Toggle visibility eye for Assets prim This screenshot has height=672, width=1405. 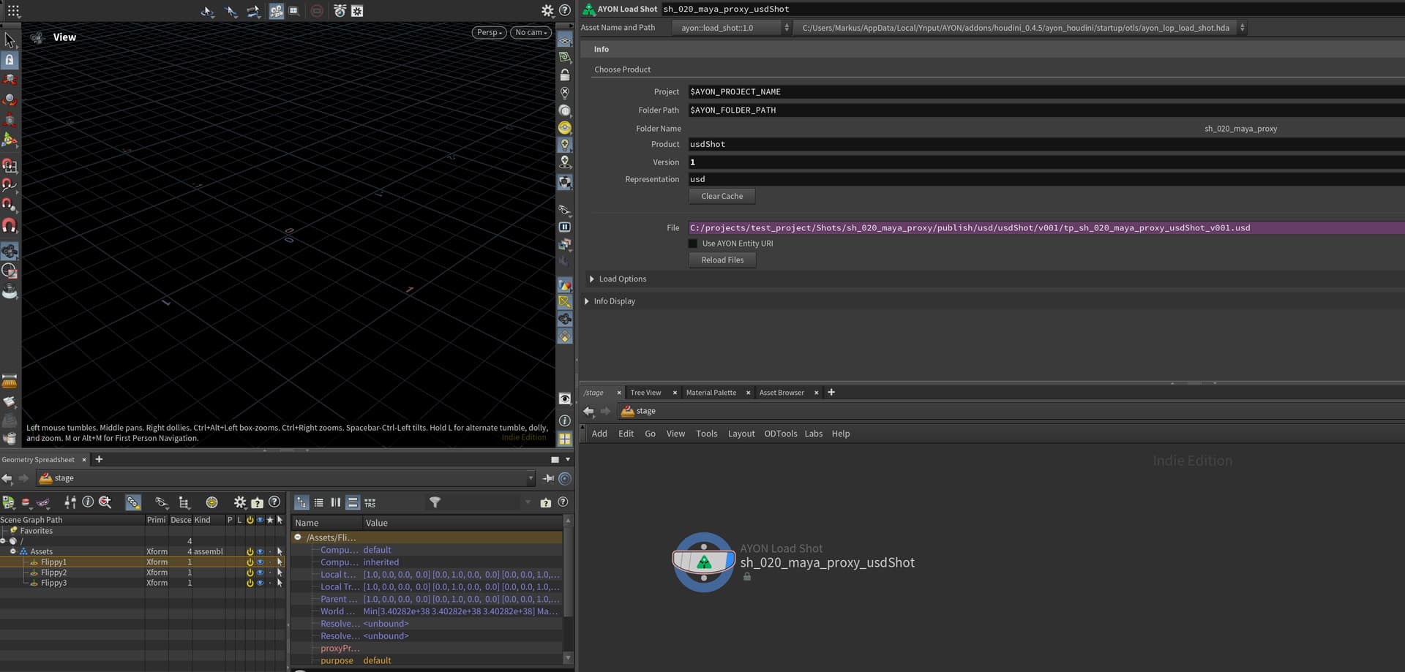point(260,551)
